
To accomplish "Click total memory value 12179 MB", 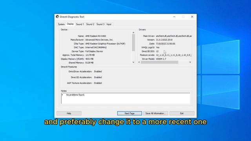I will point(90,55).
